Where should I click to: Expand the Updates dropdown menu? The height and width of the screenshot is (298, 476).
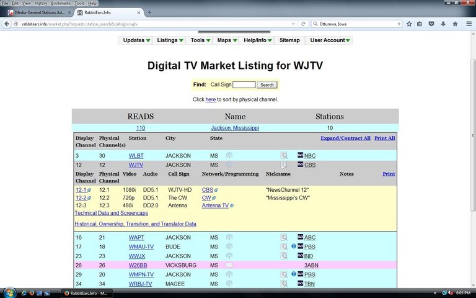pos(136,40)
